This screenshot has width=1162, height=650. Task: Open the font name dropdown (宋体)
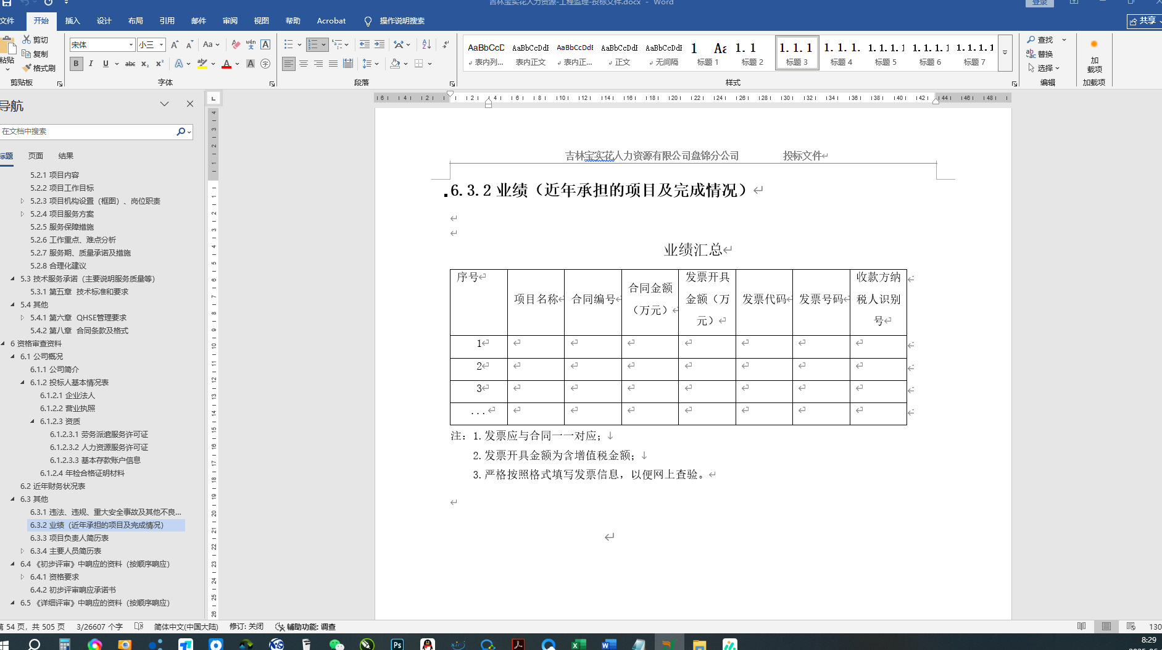(131, 44)
